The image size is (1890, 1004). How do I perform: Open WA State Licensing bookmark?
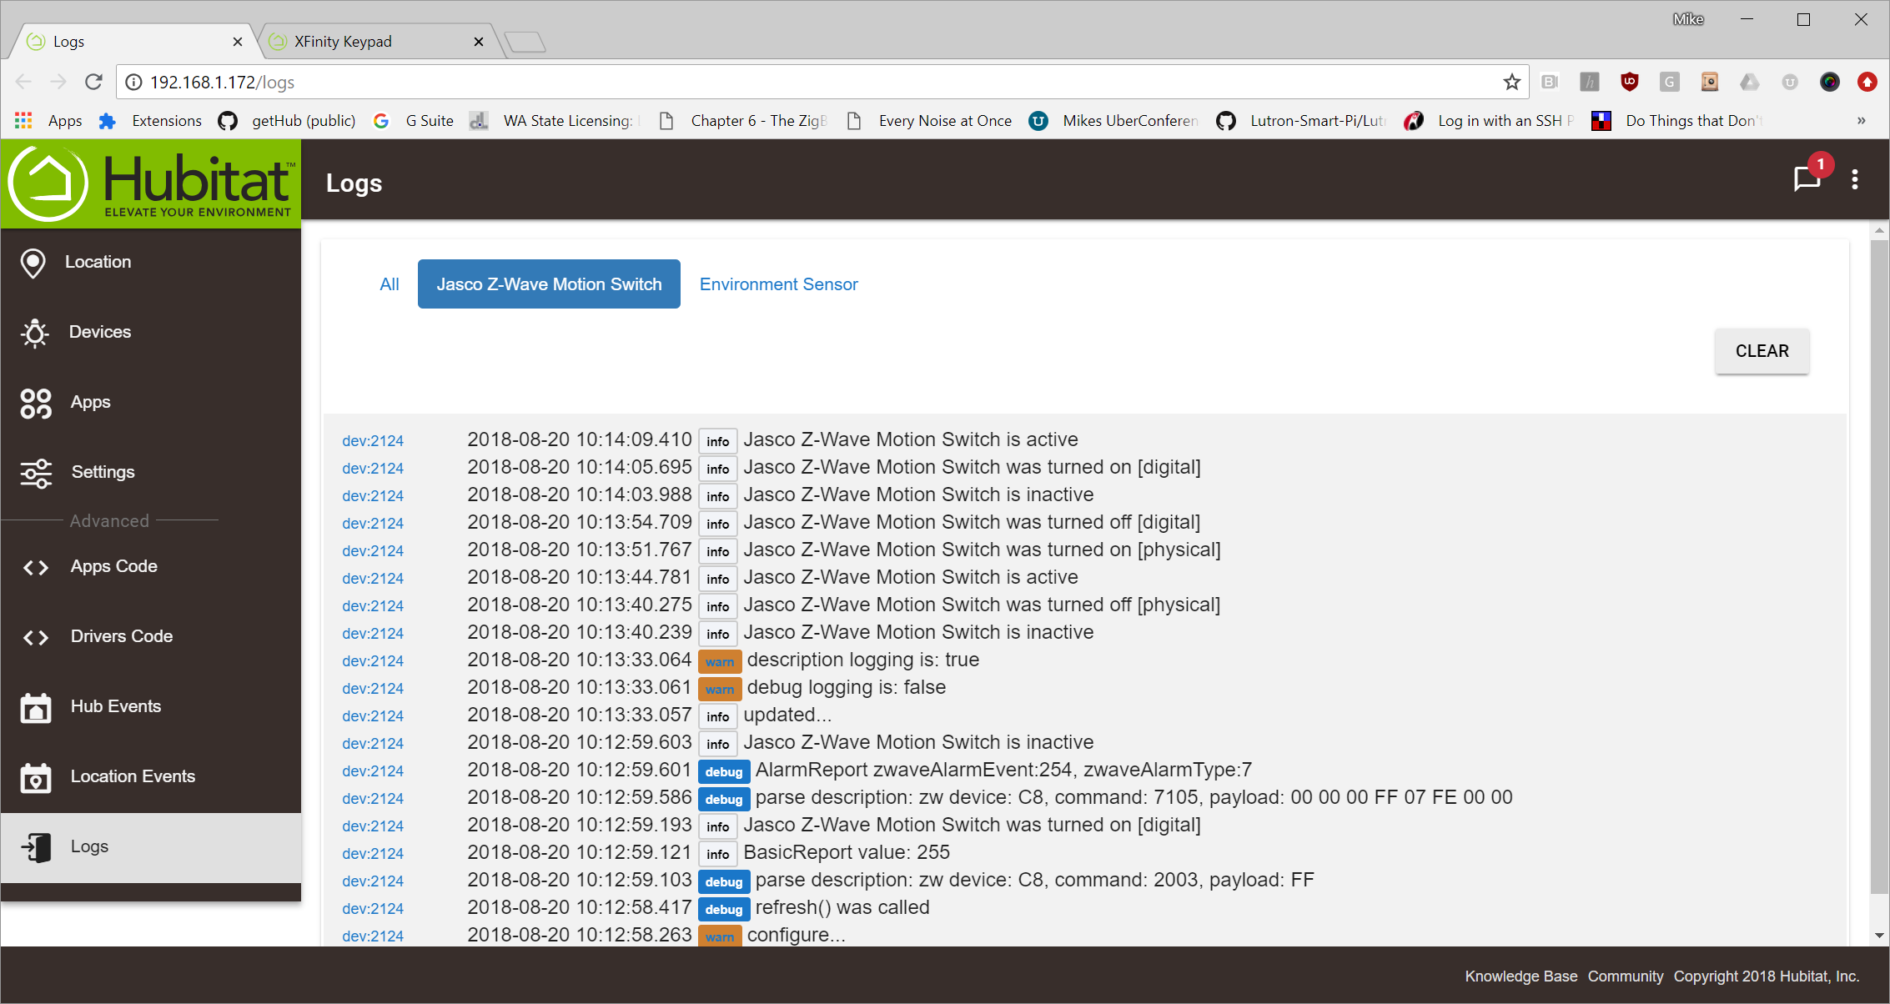554,121
